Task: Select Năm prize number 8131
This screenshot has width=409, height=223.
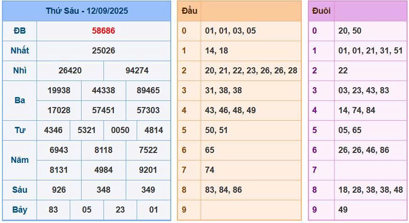Action: pyautogui.click(x=59, y=170)
